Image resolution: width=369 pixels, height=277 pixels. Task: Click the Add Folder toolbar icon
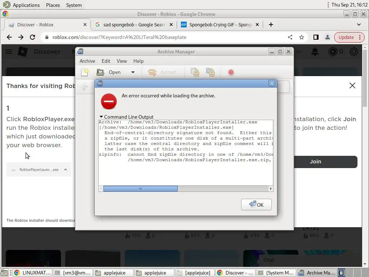[210, 72]
